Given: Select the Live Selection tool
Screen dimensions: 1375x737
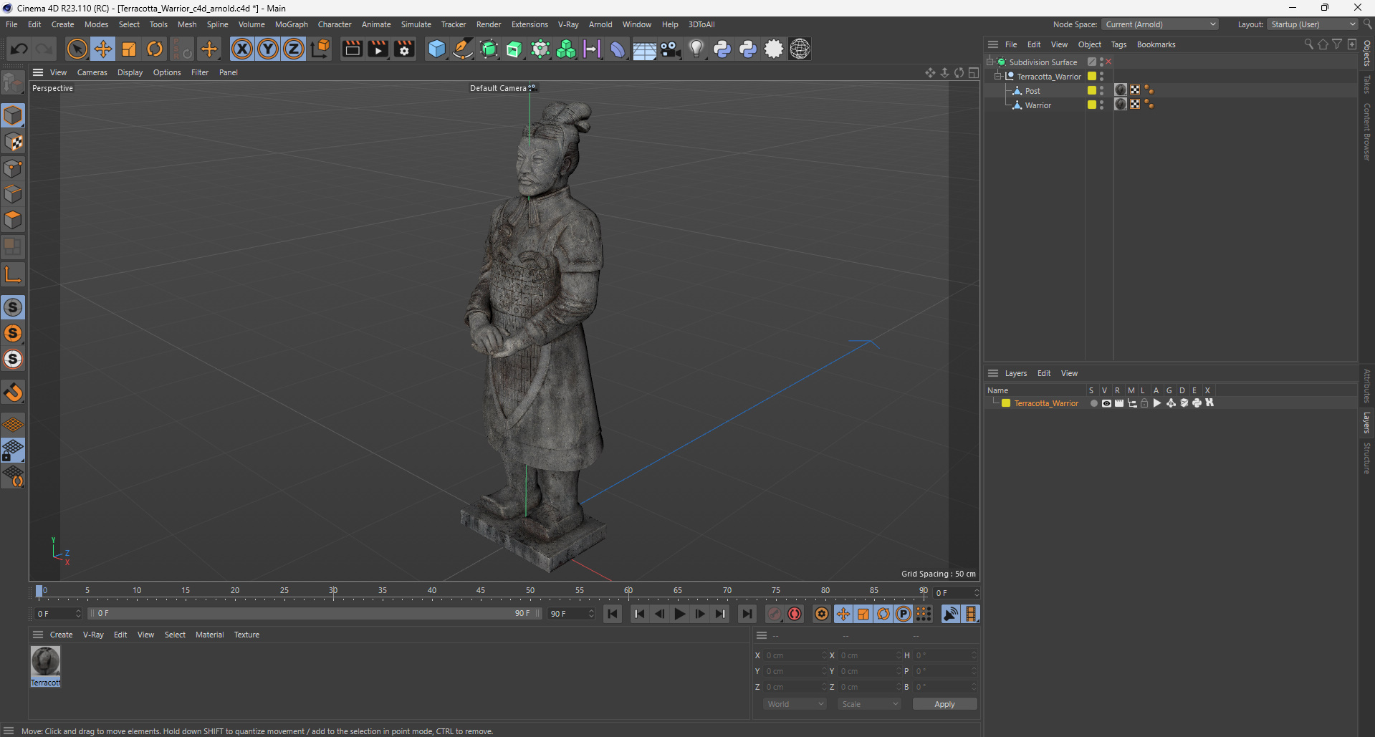Looking at the screenshot, I should click(x=77, y=49).
